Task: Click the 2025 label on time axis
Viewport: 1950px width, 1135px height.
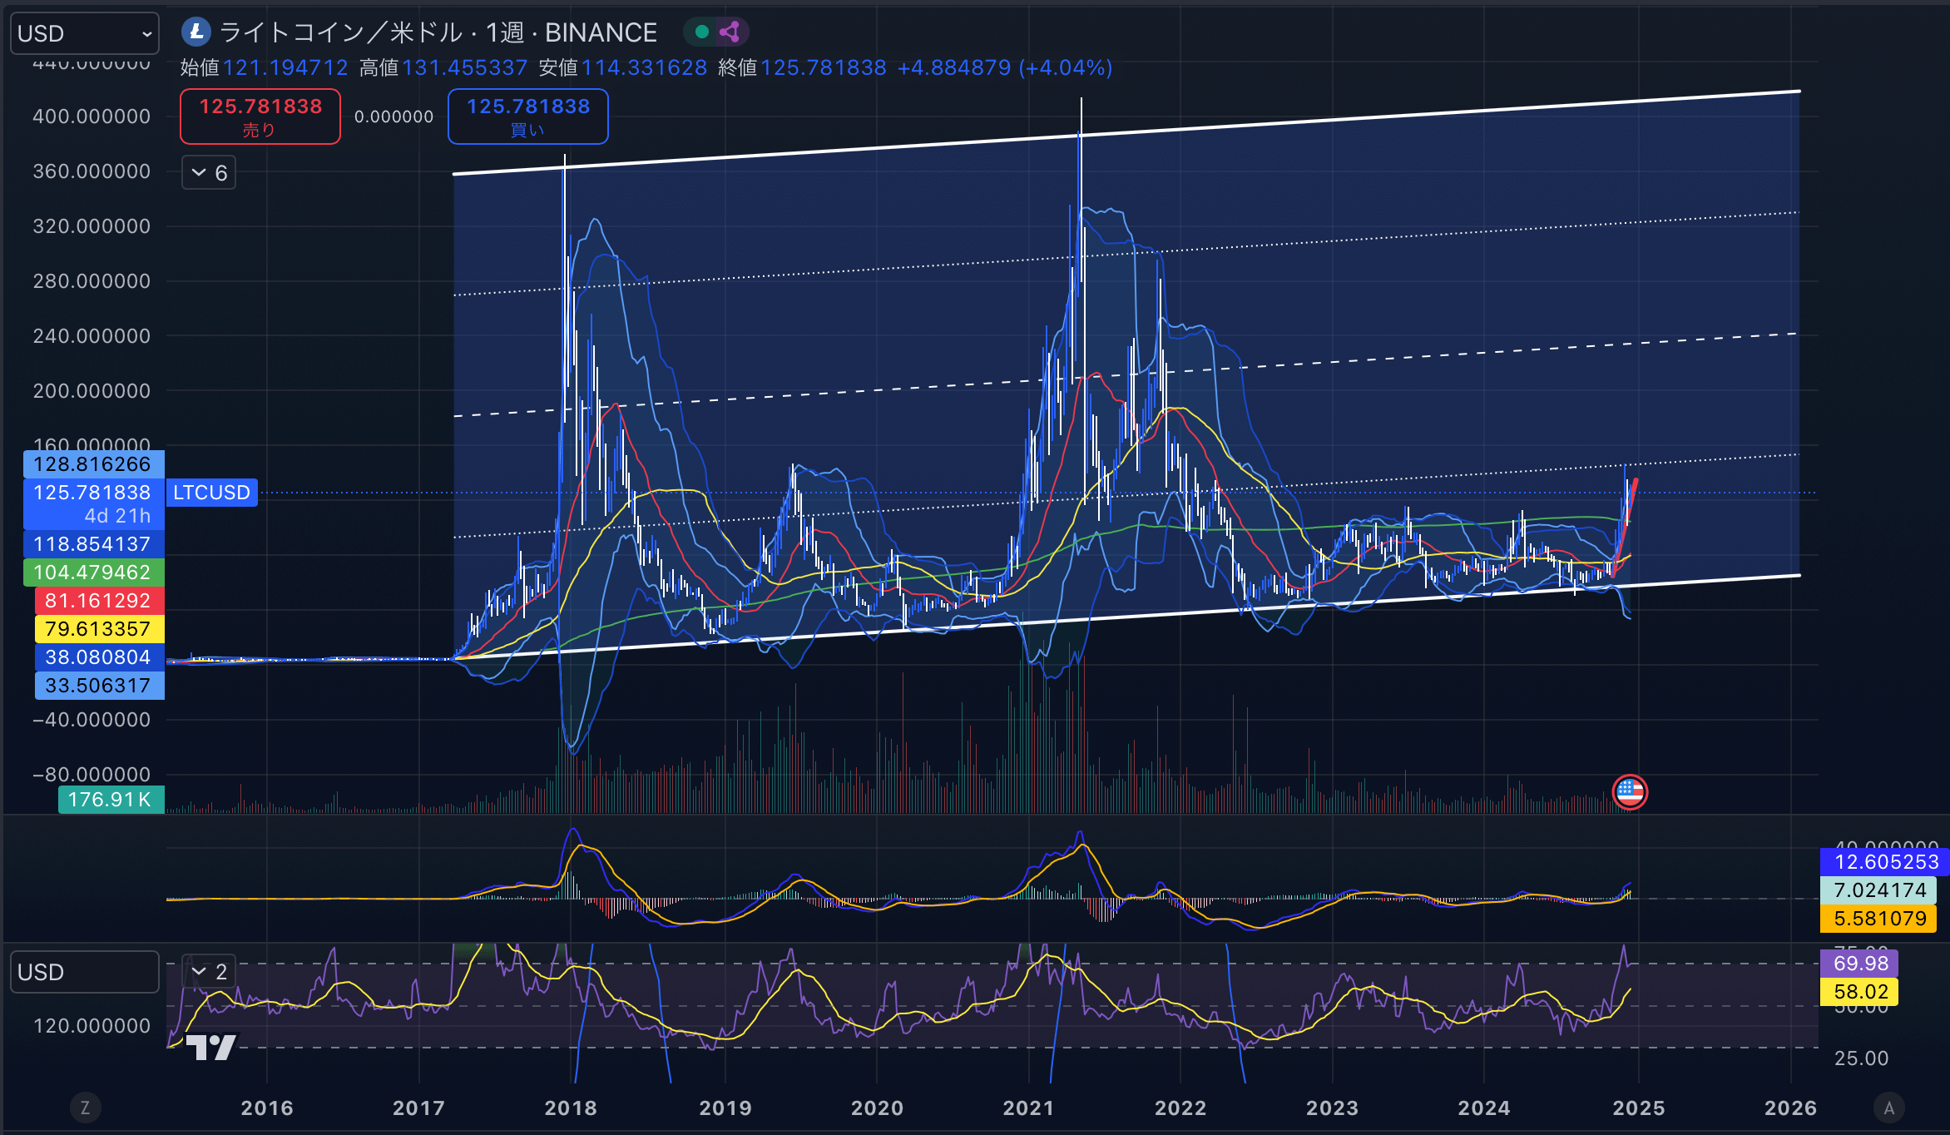Action: (x=1639, y=1108)
